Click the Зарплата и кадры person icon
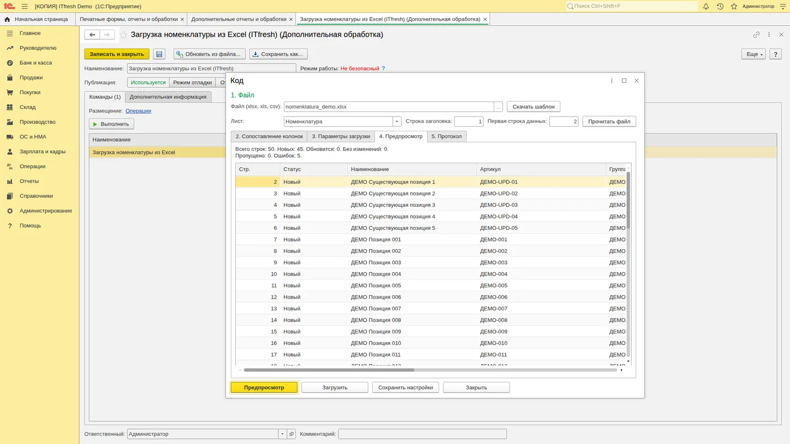Image resolution: width=790 pixels, height=444 pixels. 10,152
